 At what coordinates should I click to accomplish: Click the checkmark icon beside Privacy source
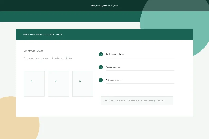click(x=101, y=80)
